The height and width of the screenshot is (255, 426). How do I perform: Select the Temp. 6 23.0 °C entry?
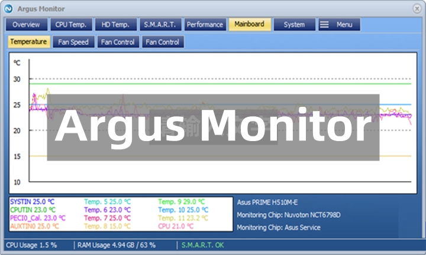[x=107, y=210]
